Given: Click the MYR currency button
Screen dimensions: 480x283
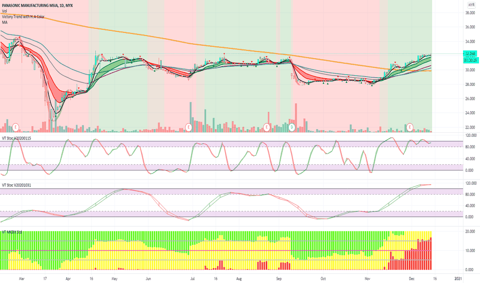Looking at the screenshot, I should pos(471,5).
